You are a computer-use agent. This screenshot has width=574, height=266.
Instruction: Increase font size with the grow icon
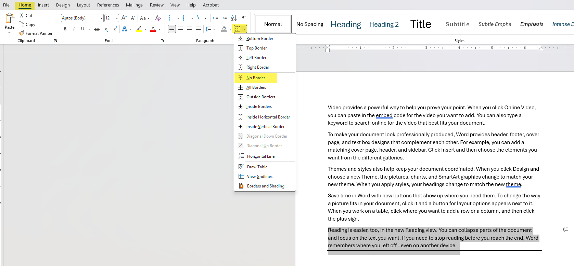coord(124,18)
